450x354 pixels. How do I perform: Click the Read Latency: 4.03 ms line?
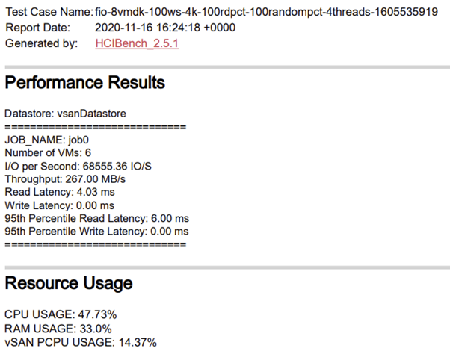tap(59, 192)
